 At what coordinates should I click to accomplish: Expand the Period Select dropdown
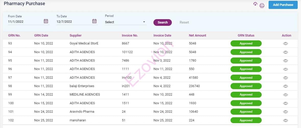[x=125, y=22]
